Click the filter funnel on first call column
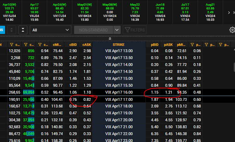The width and height of the screenshot is (235, 142). click(12, 45)
